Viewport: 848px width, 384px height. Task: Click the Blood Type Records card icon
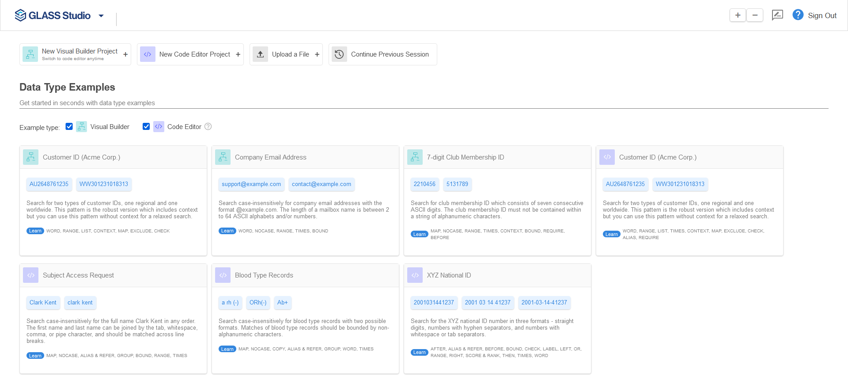223,275
